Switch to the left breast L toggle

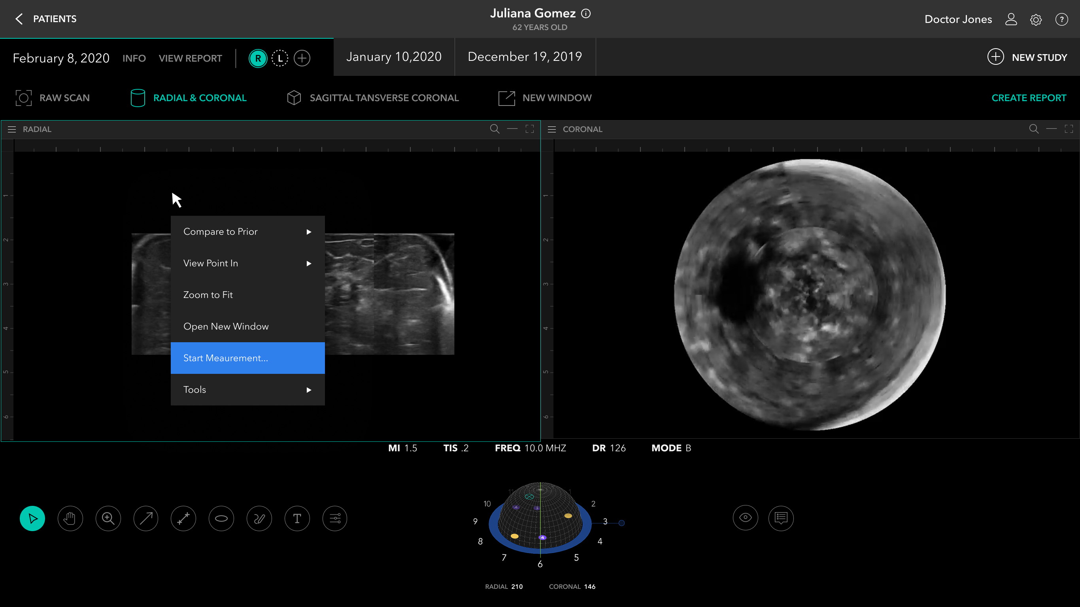[x=279, y=58]
